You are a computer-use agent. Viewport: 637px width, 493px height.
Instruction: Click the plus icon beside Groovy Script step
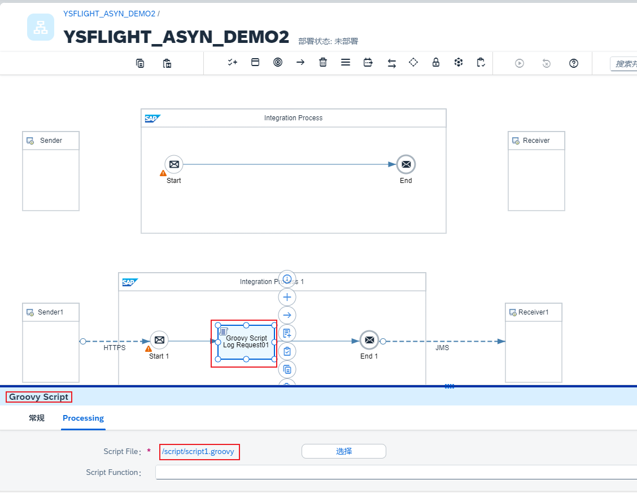click(287, 297)
